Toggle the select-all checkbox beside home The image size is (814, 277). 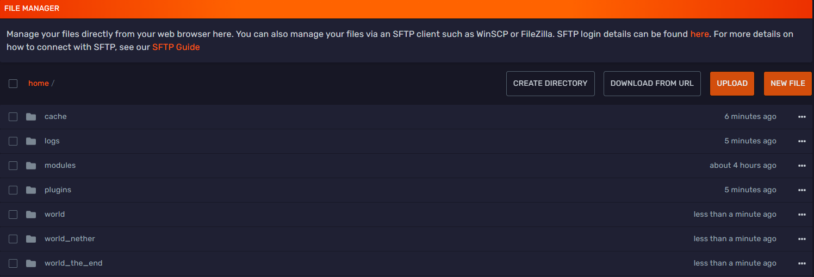[13, 84]
